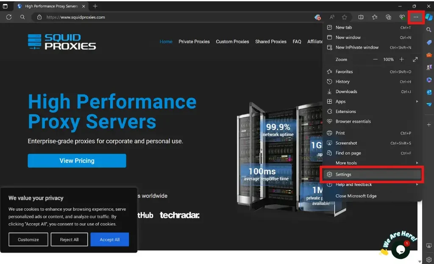Open the FAQ nav link
The height and width of the screenshot is (264, 434).
click(297, 41)
